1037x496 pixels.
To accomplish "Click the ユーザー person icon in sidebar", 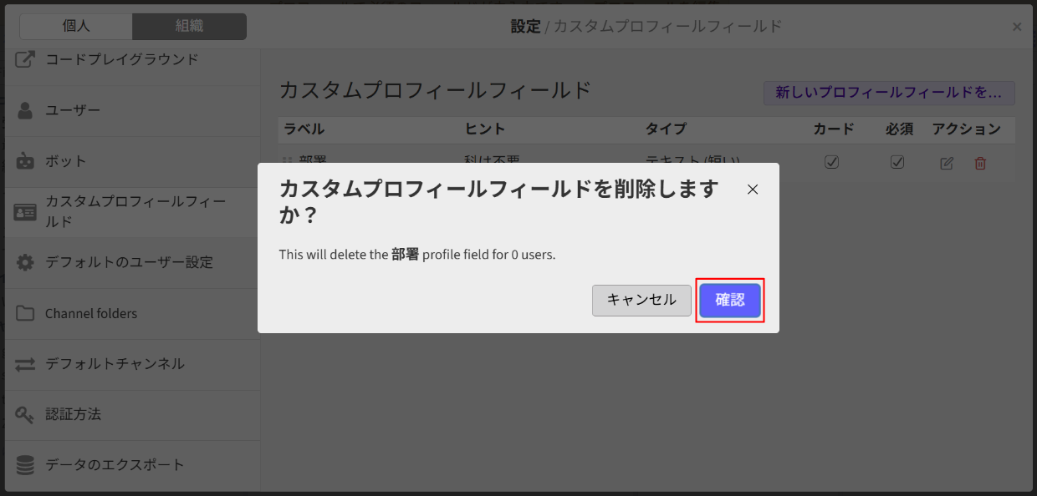I will (x=25, y=110).
